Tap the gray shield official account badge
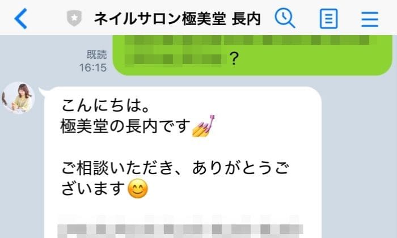 click(74, 18)
